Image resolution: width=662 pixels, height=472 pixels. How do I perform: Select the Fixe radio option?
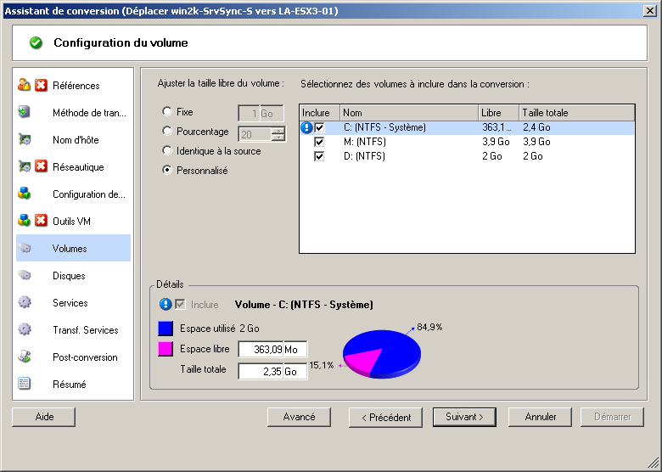pos(167,111)
